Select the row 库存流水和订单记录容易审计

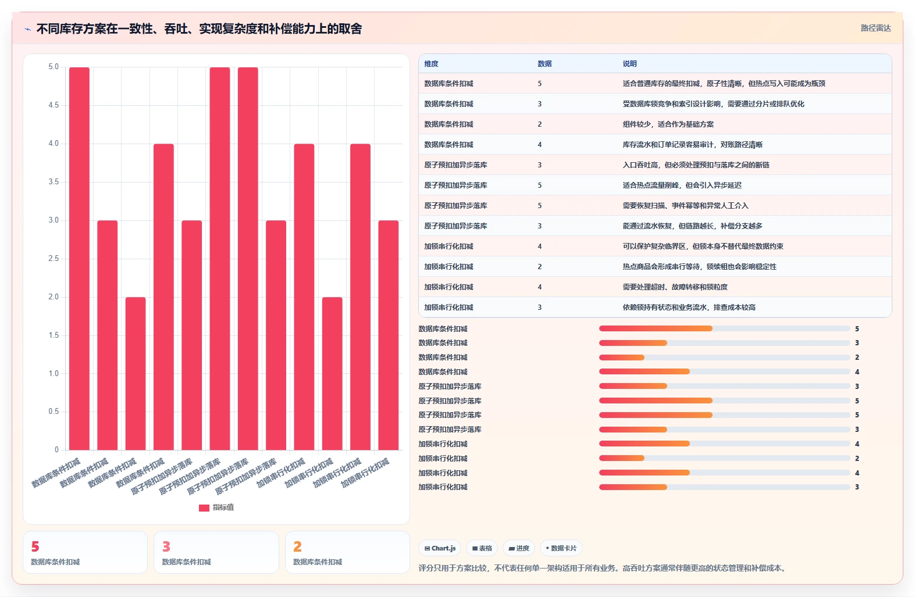point(655,145)
